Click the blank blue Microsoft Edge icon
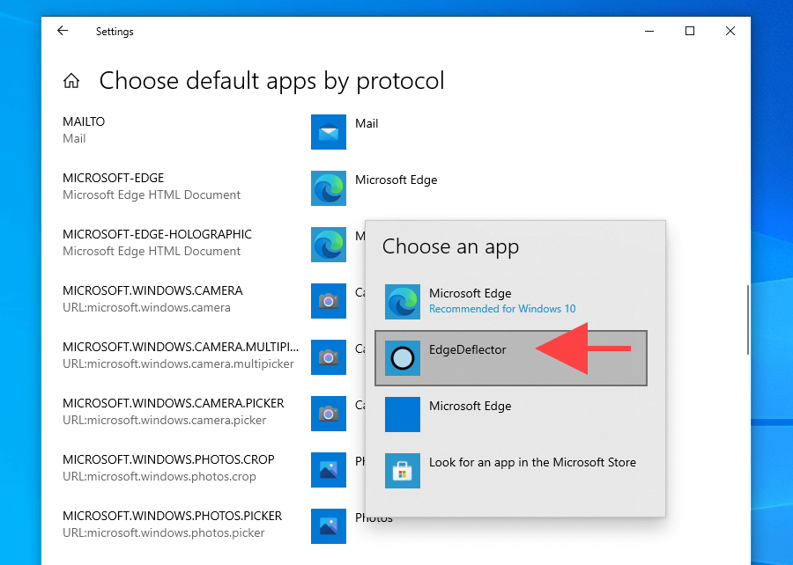 (402, 415)
